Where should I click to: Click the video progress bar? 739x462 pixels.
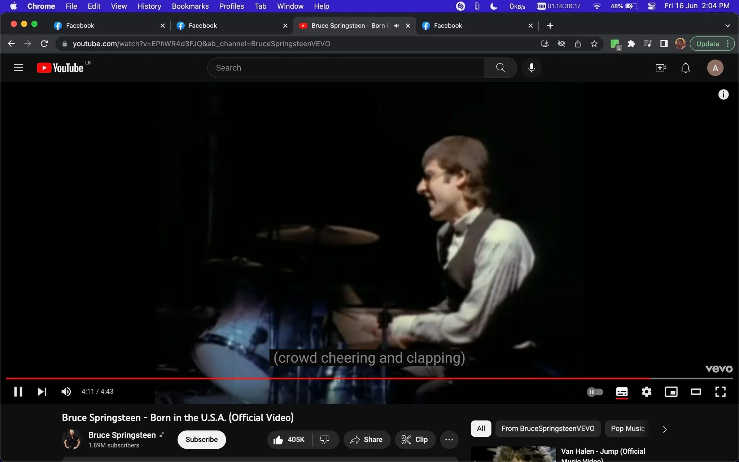(369, 378)
